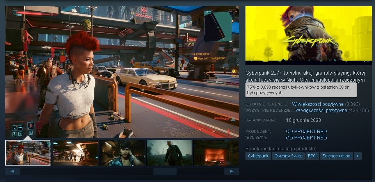Click the Cyberpunk tag
This screenshot has width=375, height=182.
coord(258,156)
